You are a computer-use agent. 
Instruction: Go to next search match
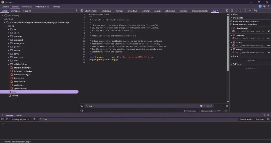221,106
